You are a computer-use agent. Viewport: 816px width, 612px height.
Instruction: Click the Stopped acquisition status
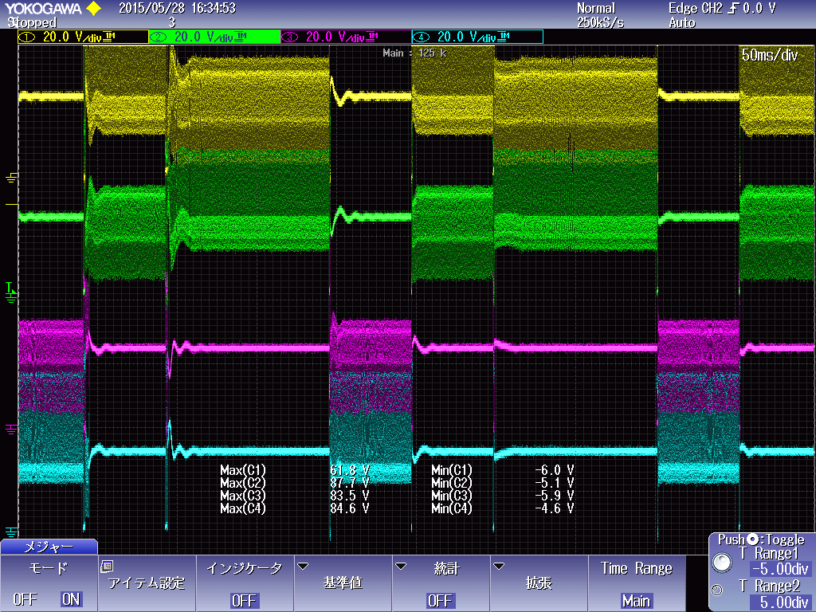pos(32,22)
